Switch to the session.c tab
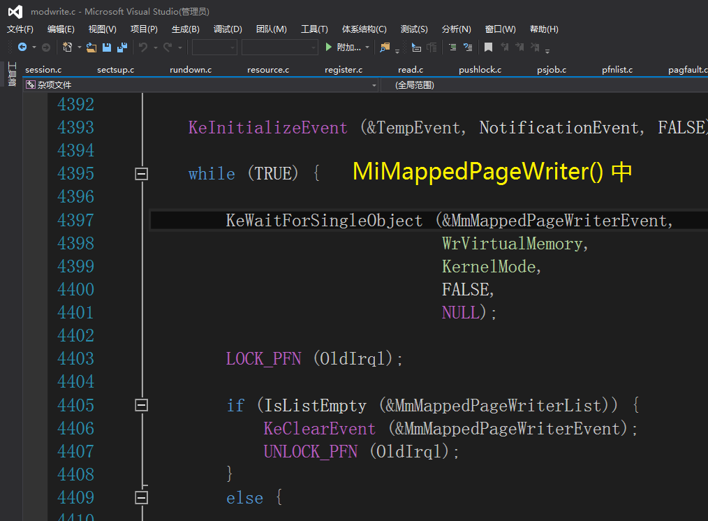The image size is (708, 521). pos(43,70)
